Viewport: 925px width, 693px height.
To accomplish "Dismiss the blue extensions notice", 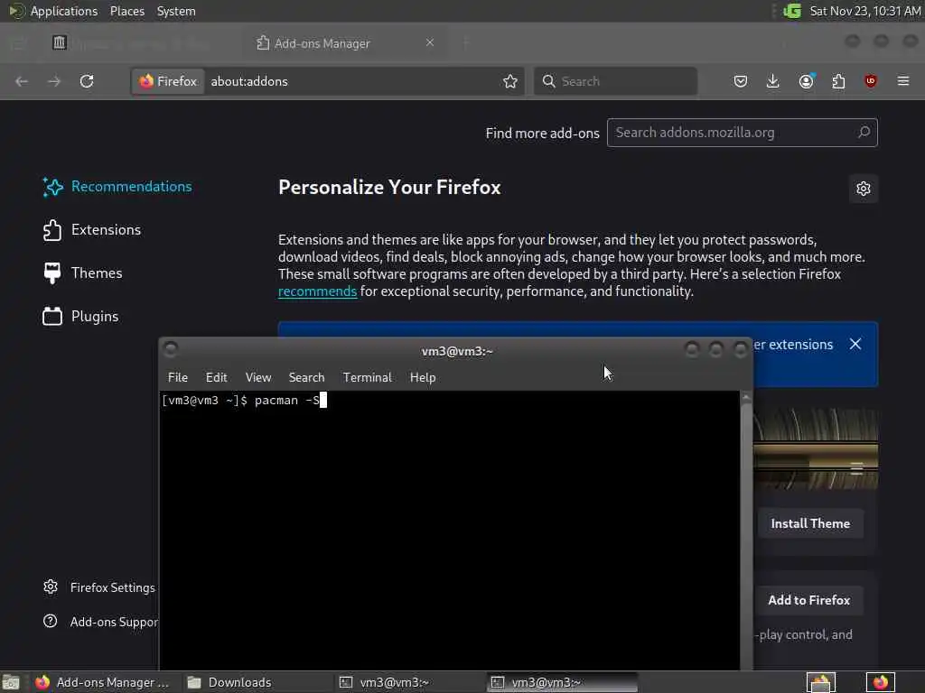I will (x=855, y=344).
